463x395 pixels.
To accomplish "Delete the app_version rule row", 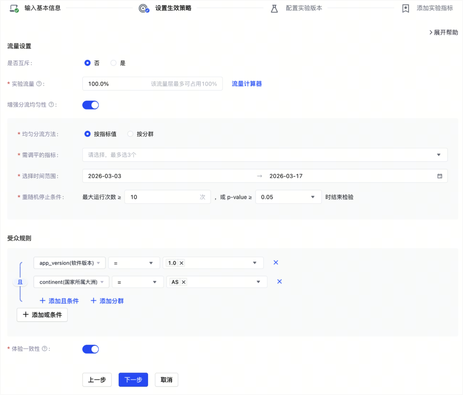I will [276, 262].
